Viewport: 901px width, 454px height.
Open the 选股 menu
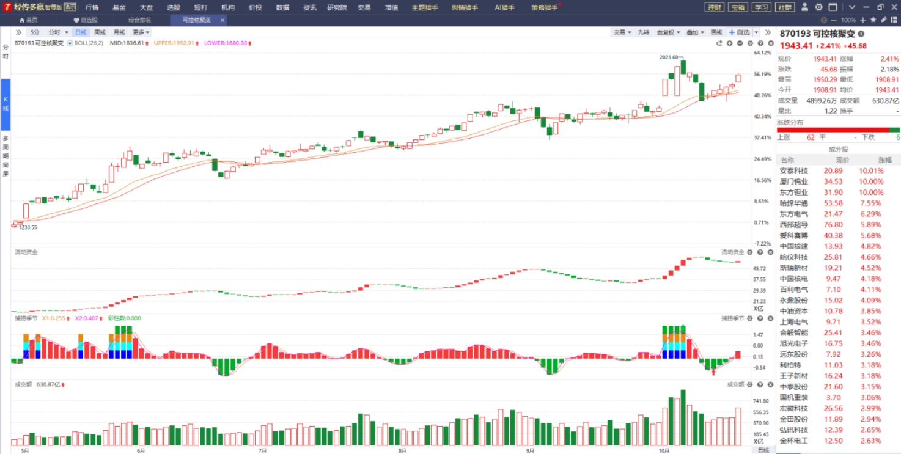(173, 7)
